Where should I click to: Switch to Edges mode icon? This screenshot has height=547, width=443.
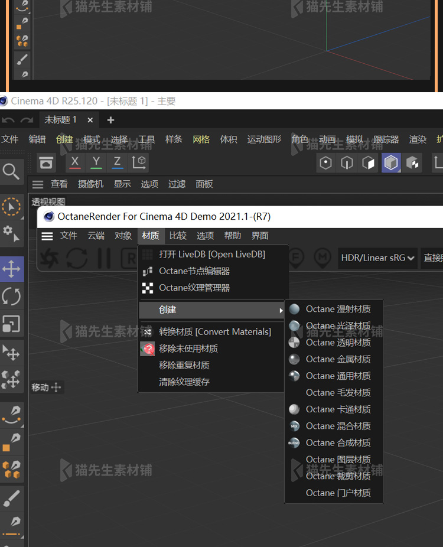point(347,163)
